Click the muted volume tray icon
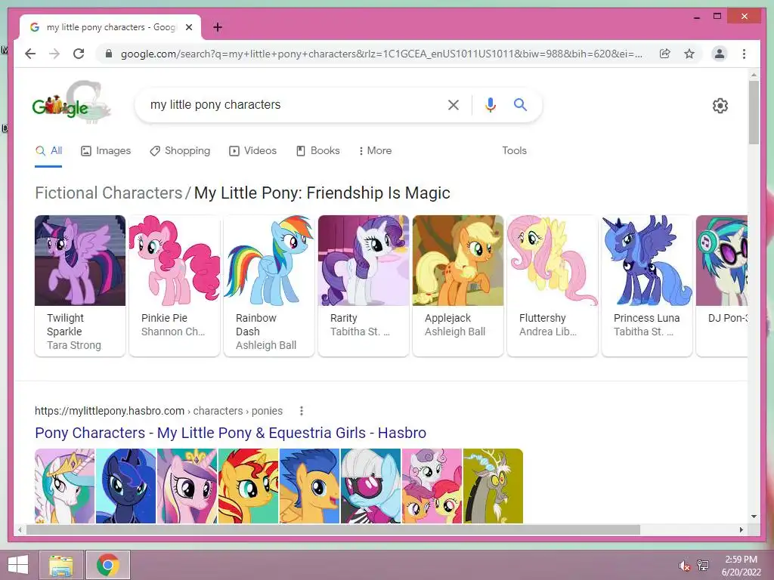Image resolution: width=774 pixels, height=580 pixels. [x=684, y=566]
